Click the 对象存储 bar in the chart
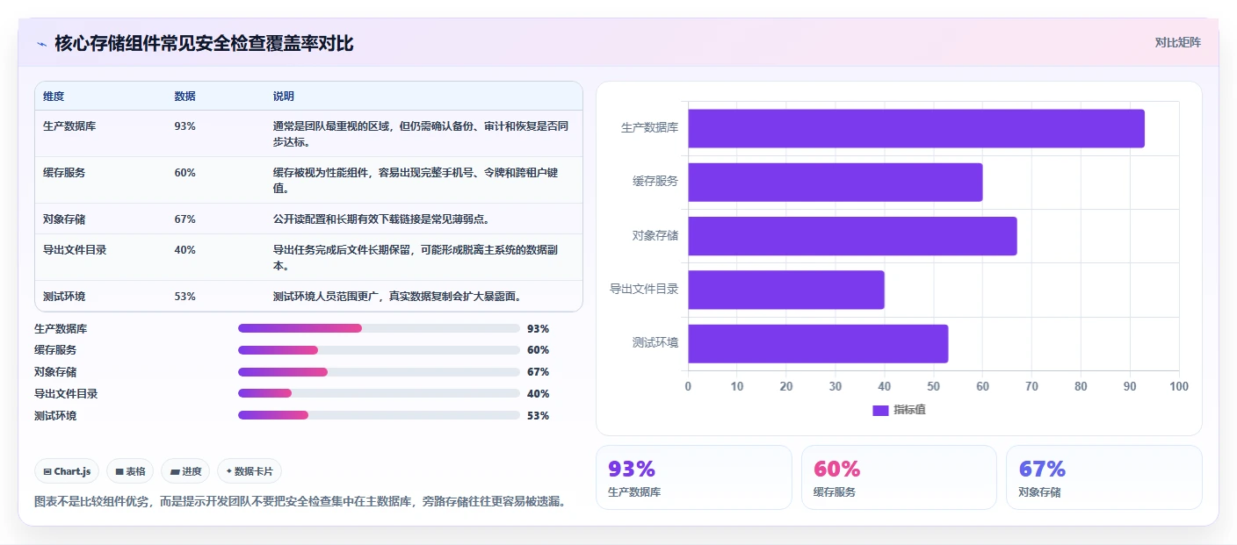Image resolution: width=1237 pixels, height=545 pixels. (852, 236)
